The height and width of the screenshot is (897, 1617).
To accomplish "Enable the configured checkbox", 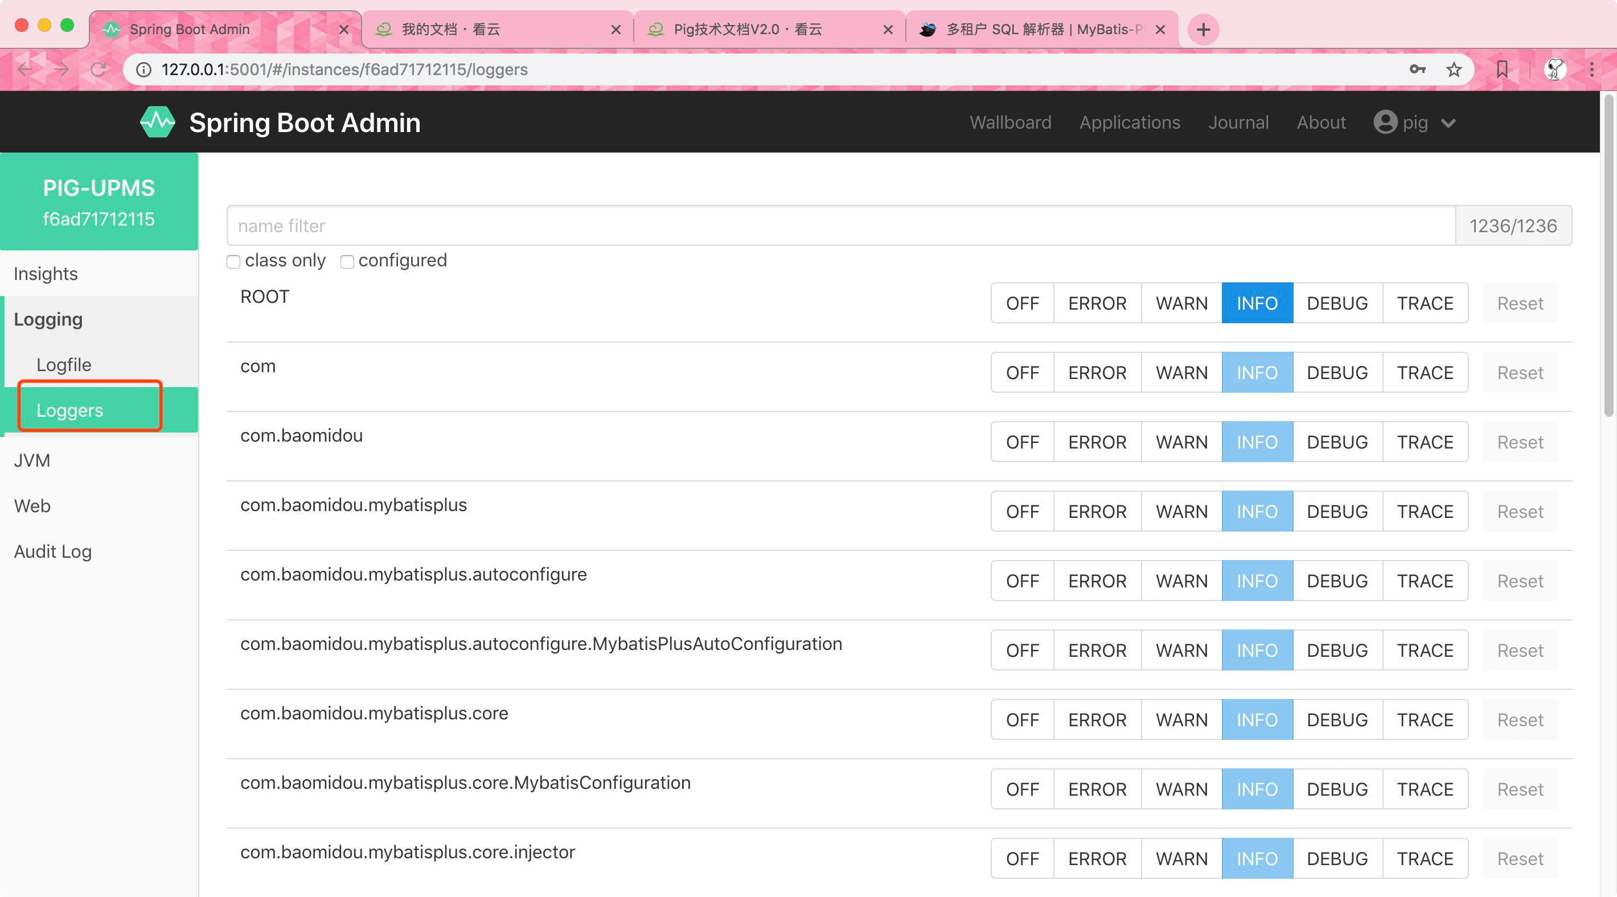I will point(347,261).
